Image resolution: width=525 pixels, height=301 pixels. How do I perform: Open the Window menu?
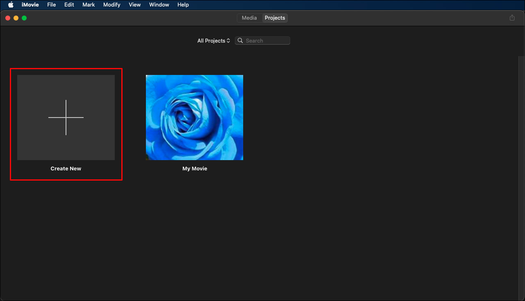[159, 5]
